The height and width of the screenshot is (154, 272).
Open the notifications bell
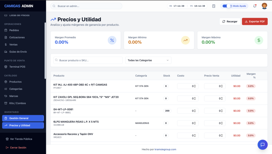(255, 6)
